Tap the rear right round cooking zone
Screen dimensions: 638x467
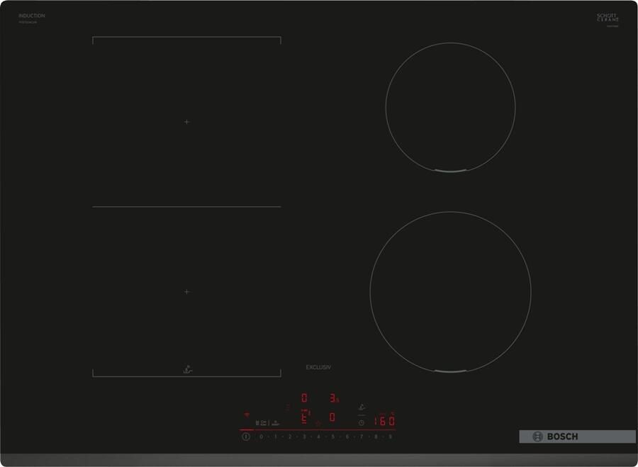(x=450, y=108)
